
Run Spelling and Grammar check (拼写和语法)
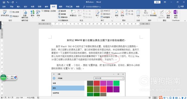click(x=5, y=13)
